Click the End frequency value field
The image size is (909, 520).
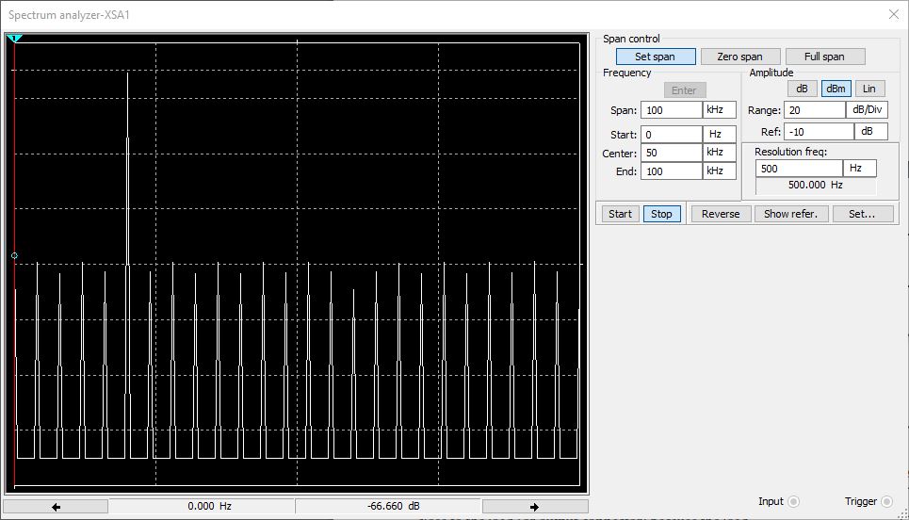[672, 171]
